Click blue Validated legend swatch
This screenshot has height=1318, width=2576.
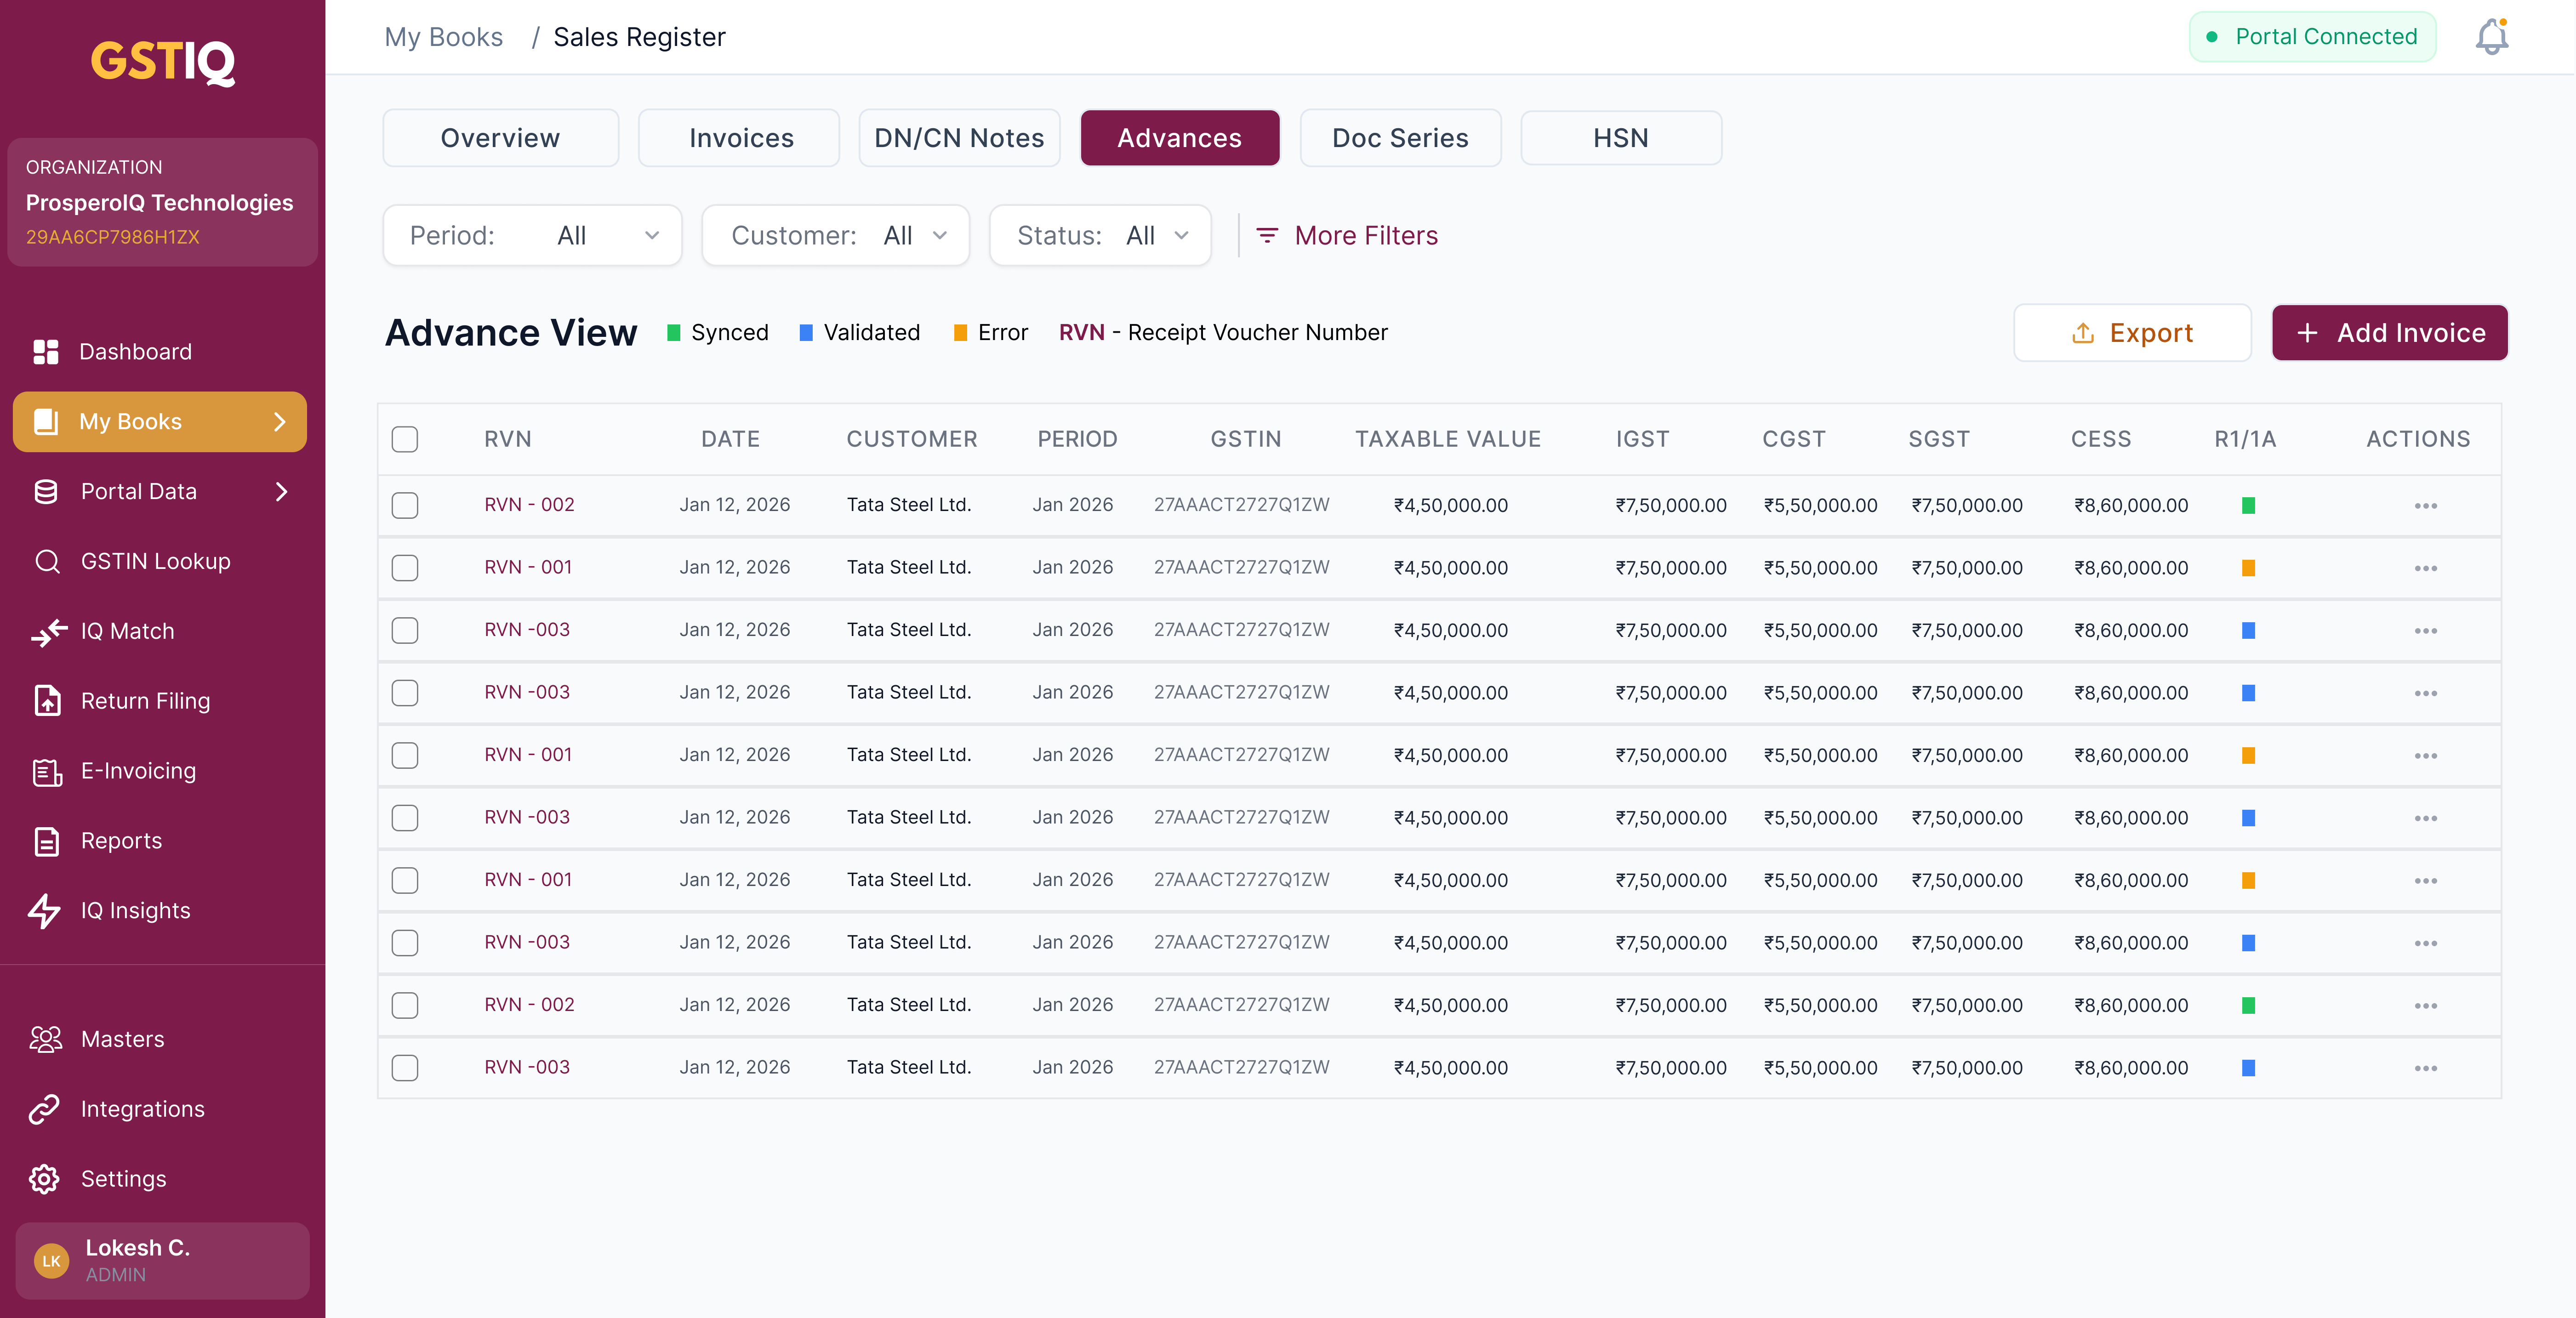[806, 333]
